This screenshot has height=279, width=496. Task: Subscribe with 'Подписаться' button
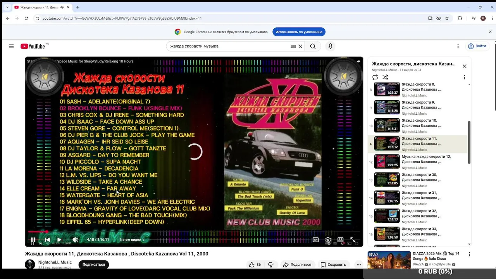tap(93, 265)
